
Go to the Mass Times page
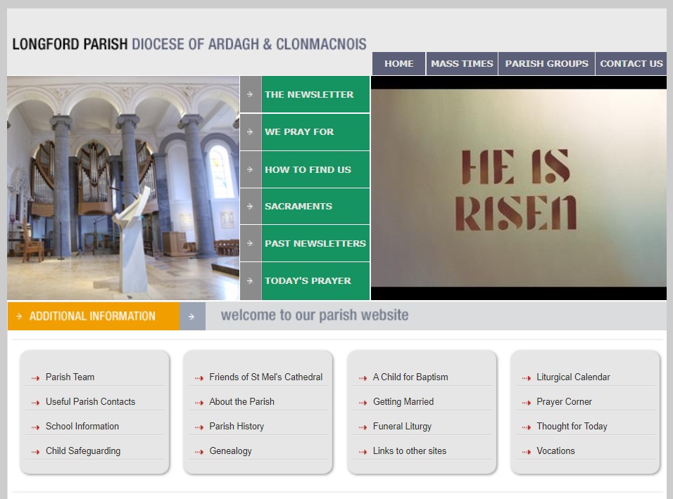click(x=462, y=63)
